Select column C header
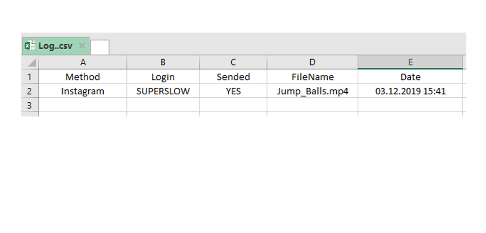The width and height of the screenshot is (486, 233). [x=233, y=62]
